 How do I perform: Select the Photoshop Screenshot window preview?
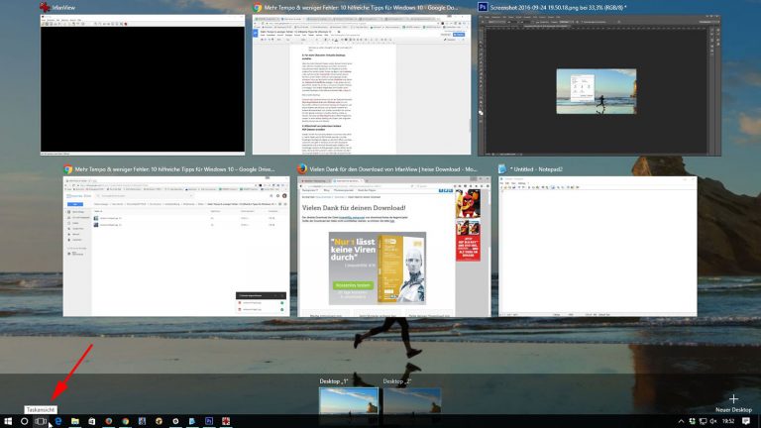598,85
